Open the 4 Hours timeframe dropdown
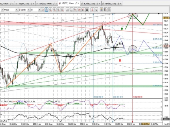The image size is (170, 127). [11, 10]
